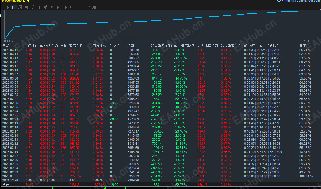
Task: Open the 币 currency tab
Action: click(x=46, y=7)
